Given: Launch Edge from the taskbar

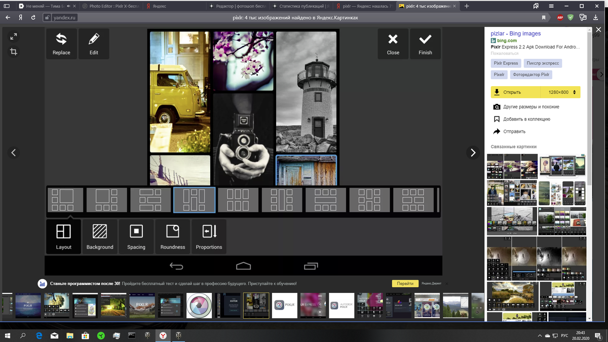Looking at the screenshot, I should click(x=39, y=335).
